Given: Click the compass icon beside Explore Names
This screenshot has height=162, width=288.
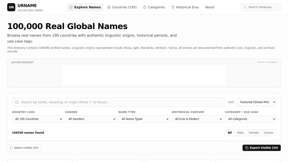Looking at the screenshot, I should pyautogui.click(x=71, y=7).
